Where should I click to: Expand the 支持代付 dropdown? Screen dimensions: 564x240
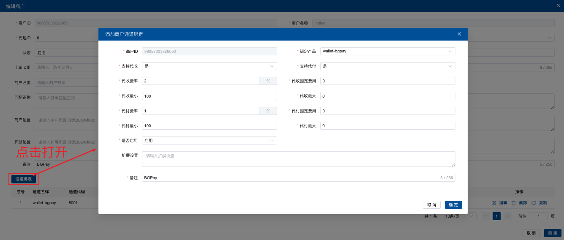tap(387, 66)
